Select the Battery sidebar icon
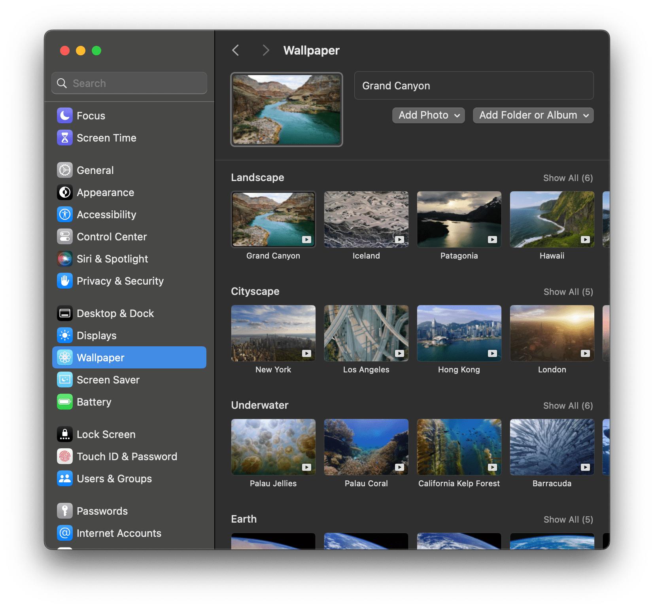 pos(64,402)
